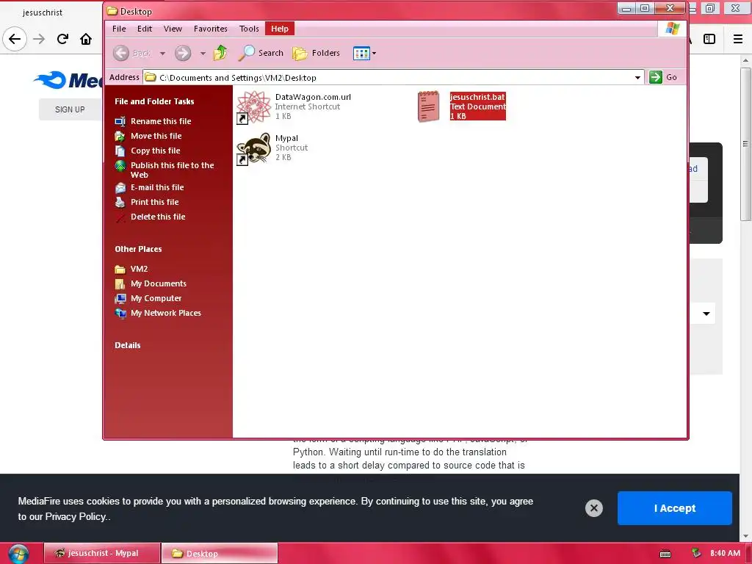This screenshot has width=752, height=564.
Task: Select the Mypal raccoon shortcut icon
Action: point(253,149)
